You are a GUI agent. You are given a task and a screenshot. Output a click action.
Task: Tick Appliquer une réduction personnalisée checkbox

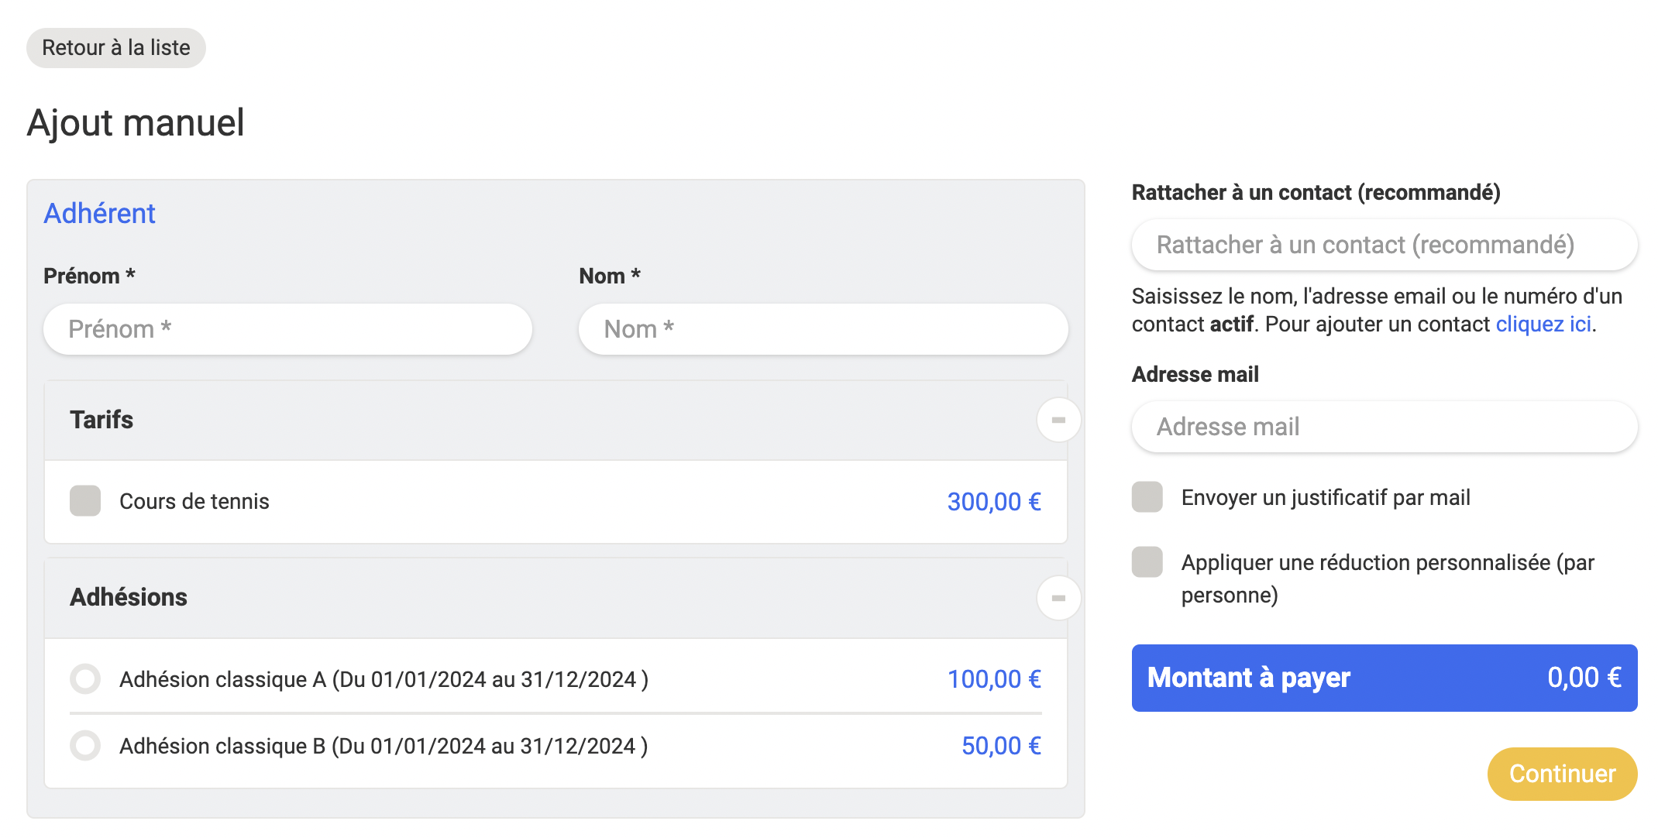pyautogui.click(x=1147, y=562)
